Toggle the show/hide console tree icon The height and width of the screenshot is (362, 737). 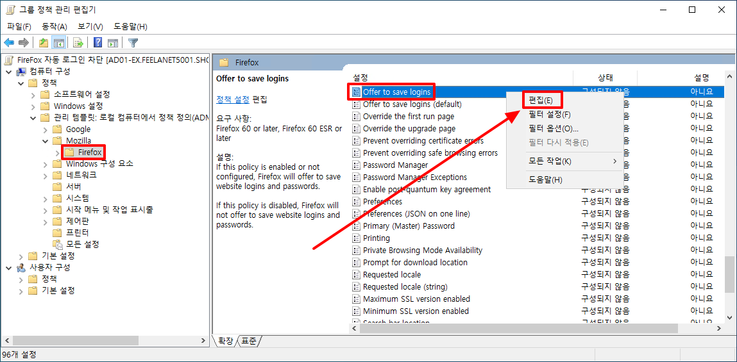pos(59,43)
